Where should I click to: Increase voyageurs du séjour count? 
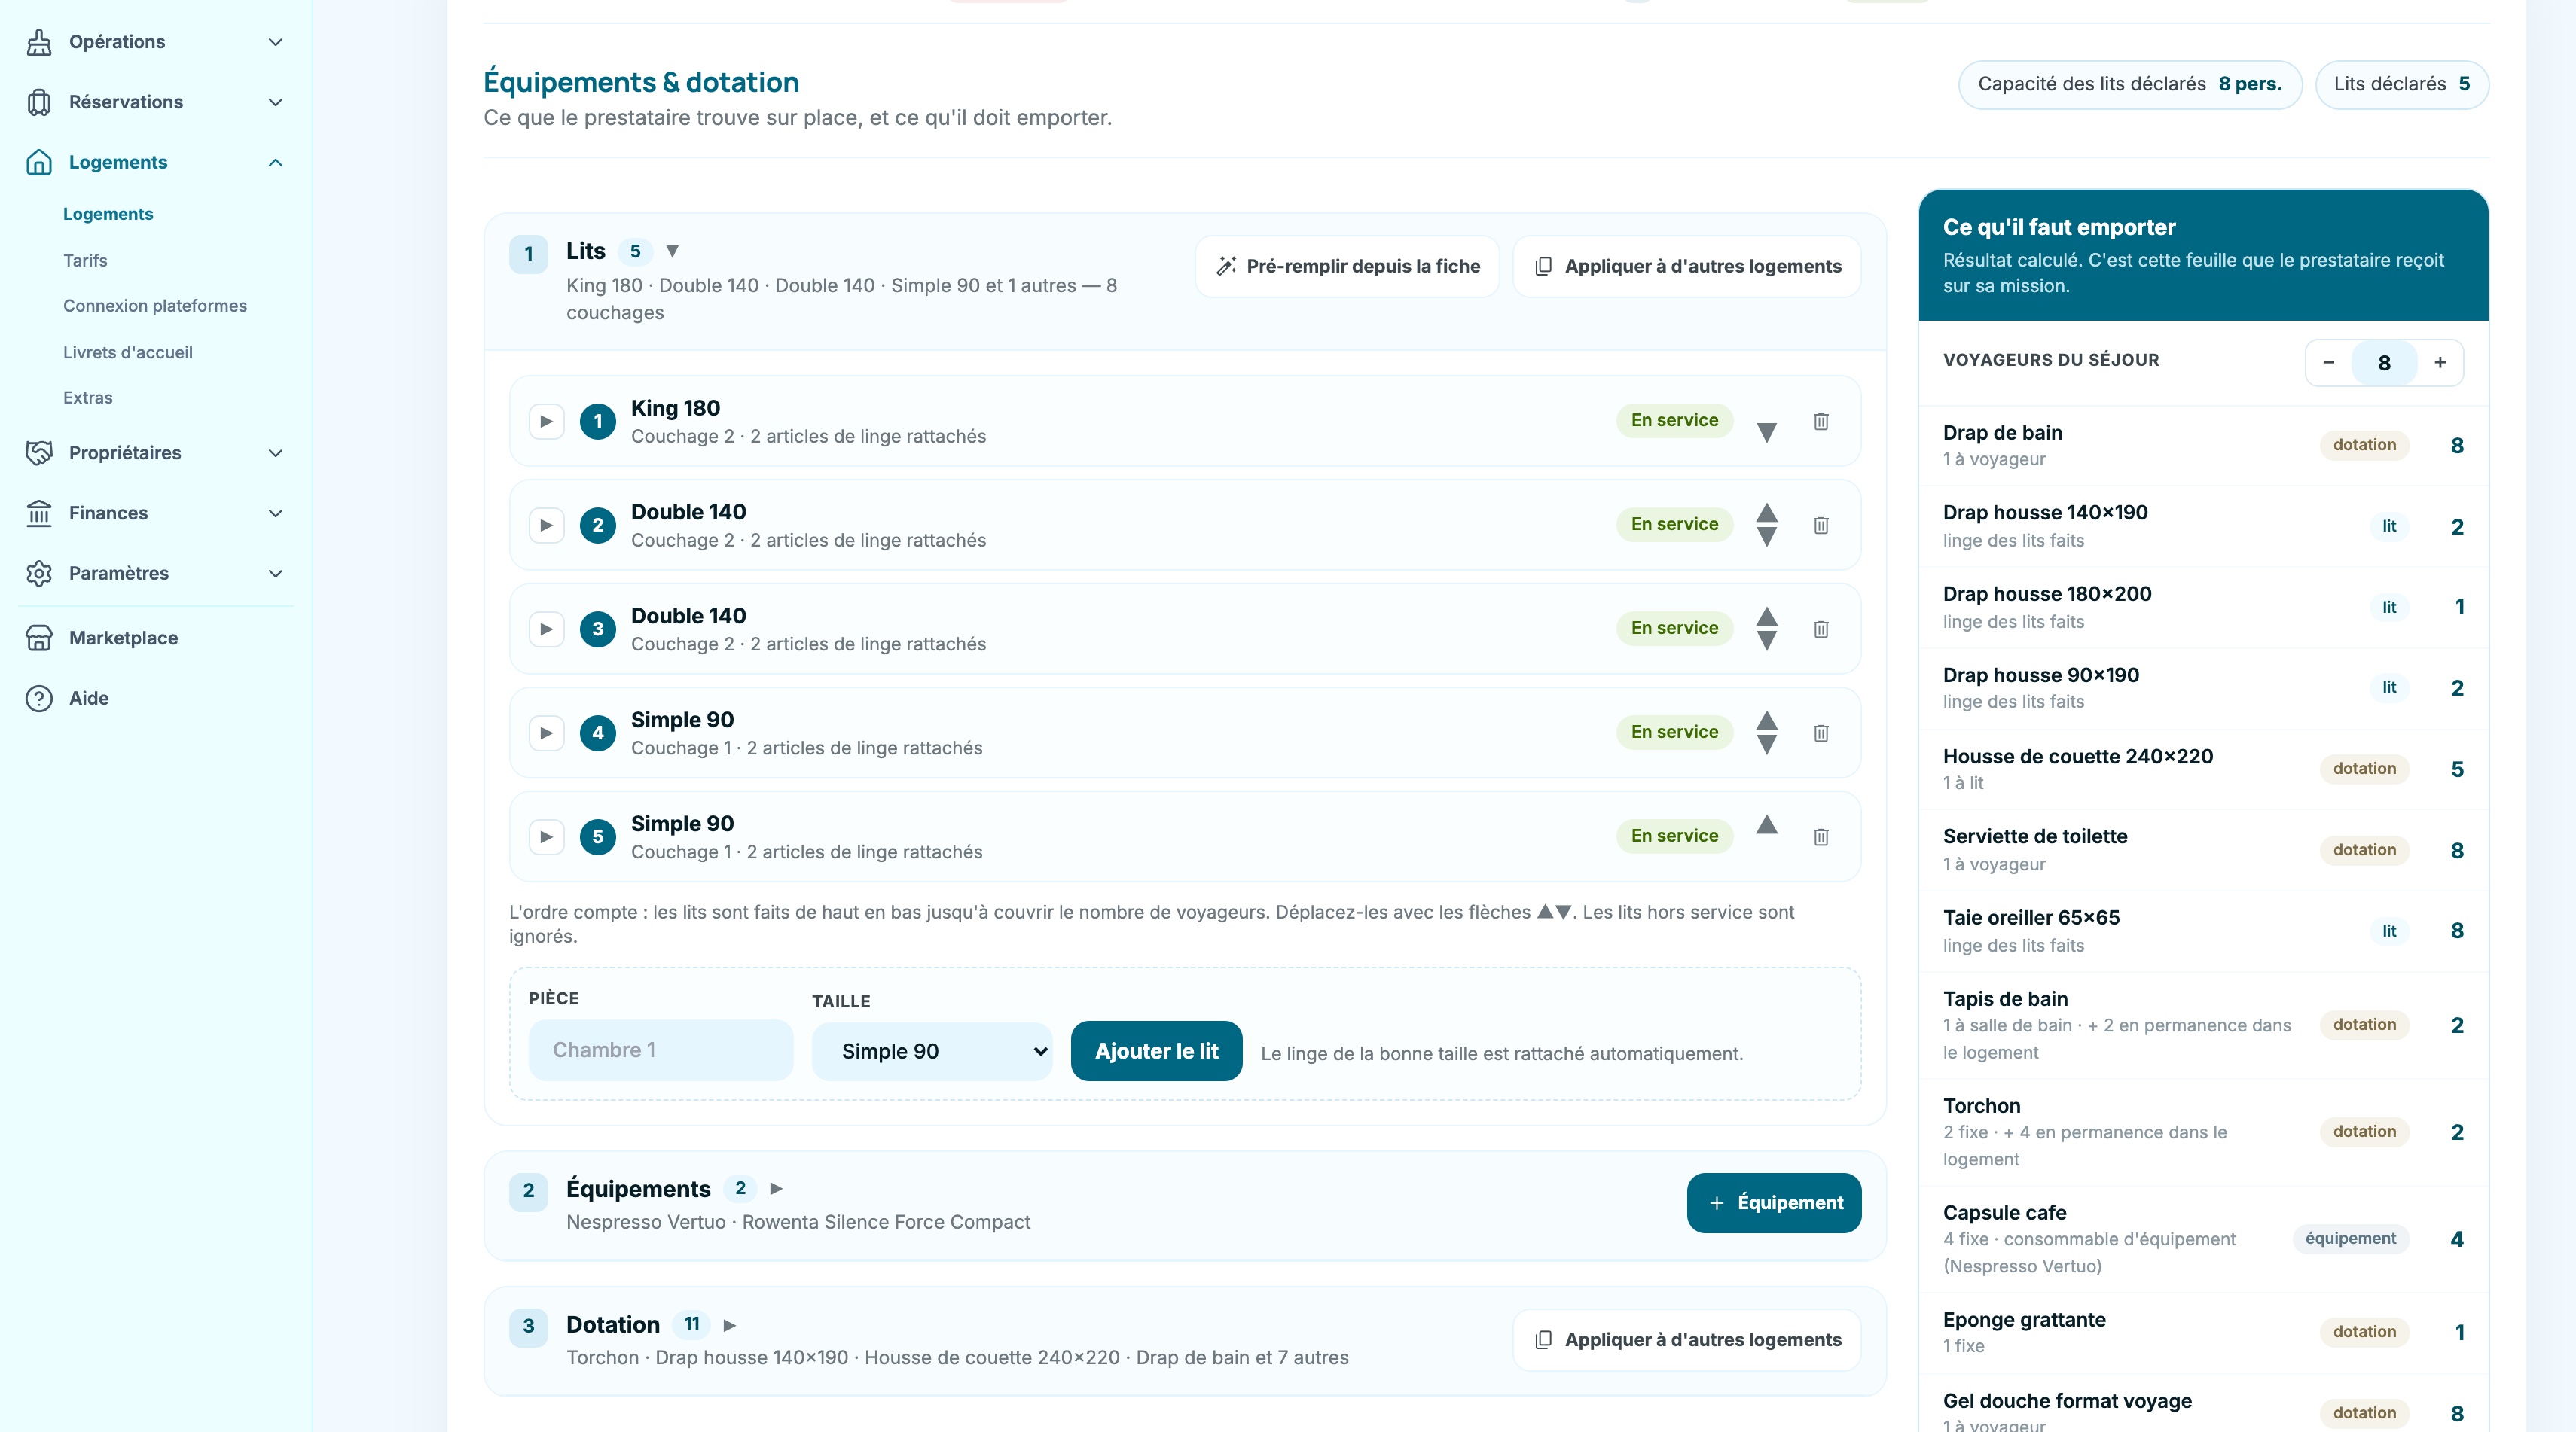(2440, 363)
